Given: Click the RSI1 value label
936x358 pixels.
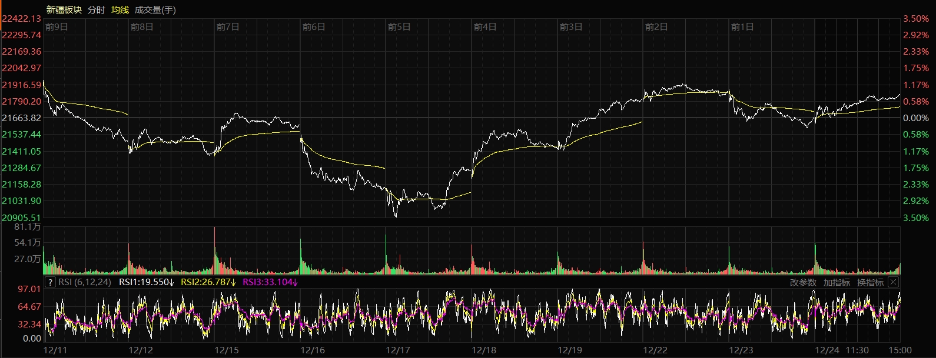Looking at the screenshot, I should click(146, 282).
